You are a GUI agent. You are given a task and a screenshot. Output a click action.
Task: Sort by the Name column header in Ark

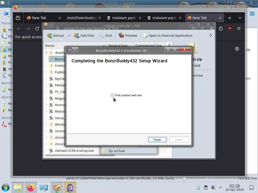coord(75,45)
